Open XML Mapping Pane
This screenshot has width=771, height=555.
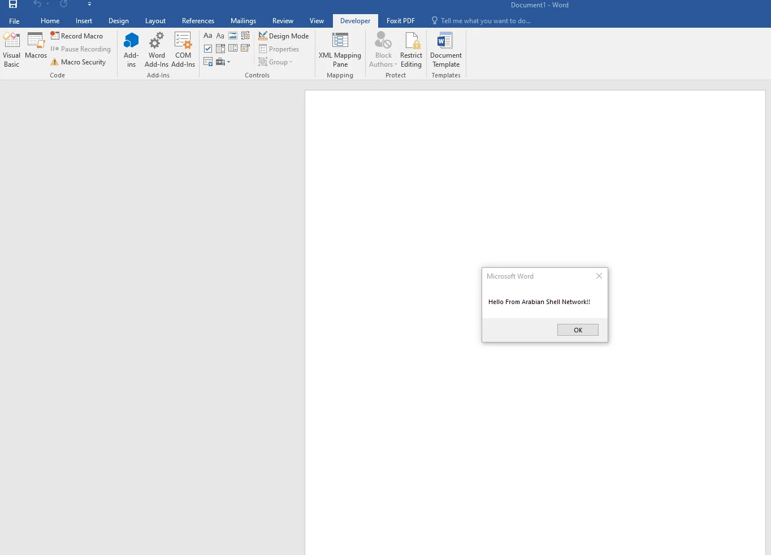340,50
